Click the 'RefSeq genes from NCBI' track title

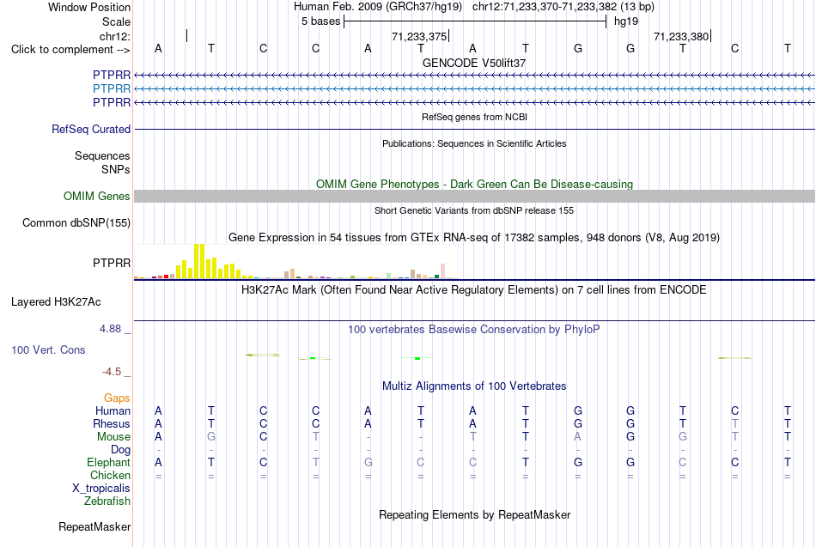tap(474, 117)
